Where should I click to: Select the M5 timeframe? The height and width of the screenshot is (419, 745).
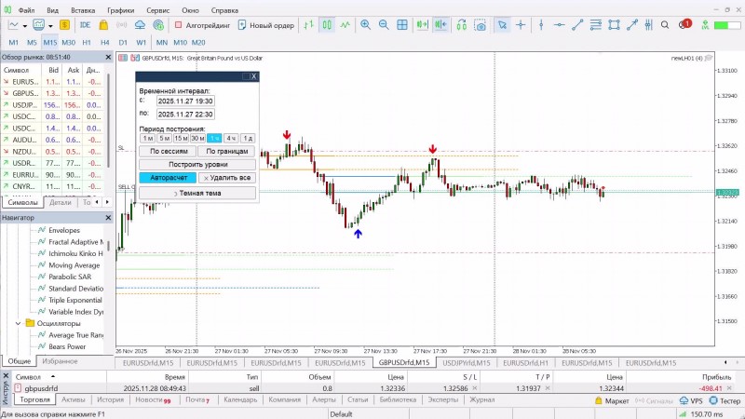tap(32, 42)
